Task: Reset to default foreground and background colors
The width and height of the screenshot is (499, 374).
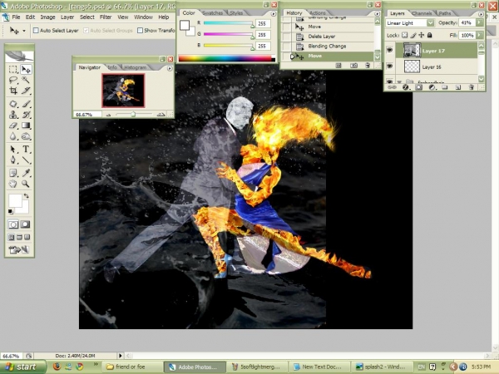Action: (11, 211)
